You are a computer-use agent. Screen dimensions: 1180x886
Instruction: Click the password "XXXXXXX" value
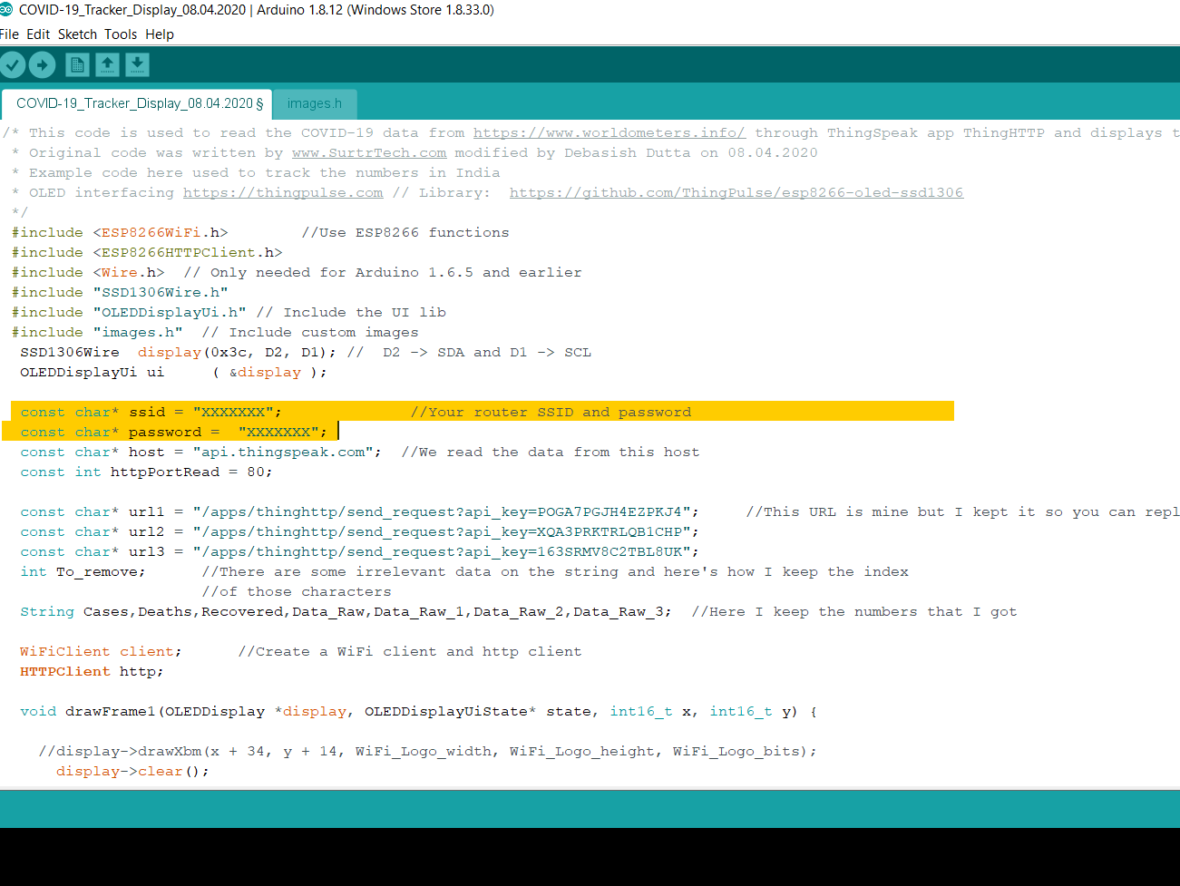click(278, 432)
